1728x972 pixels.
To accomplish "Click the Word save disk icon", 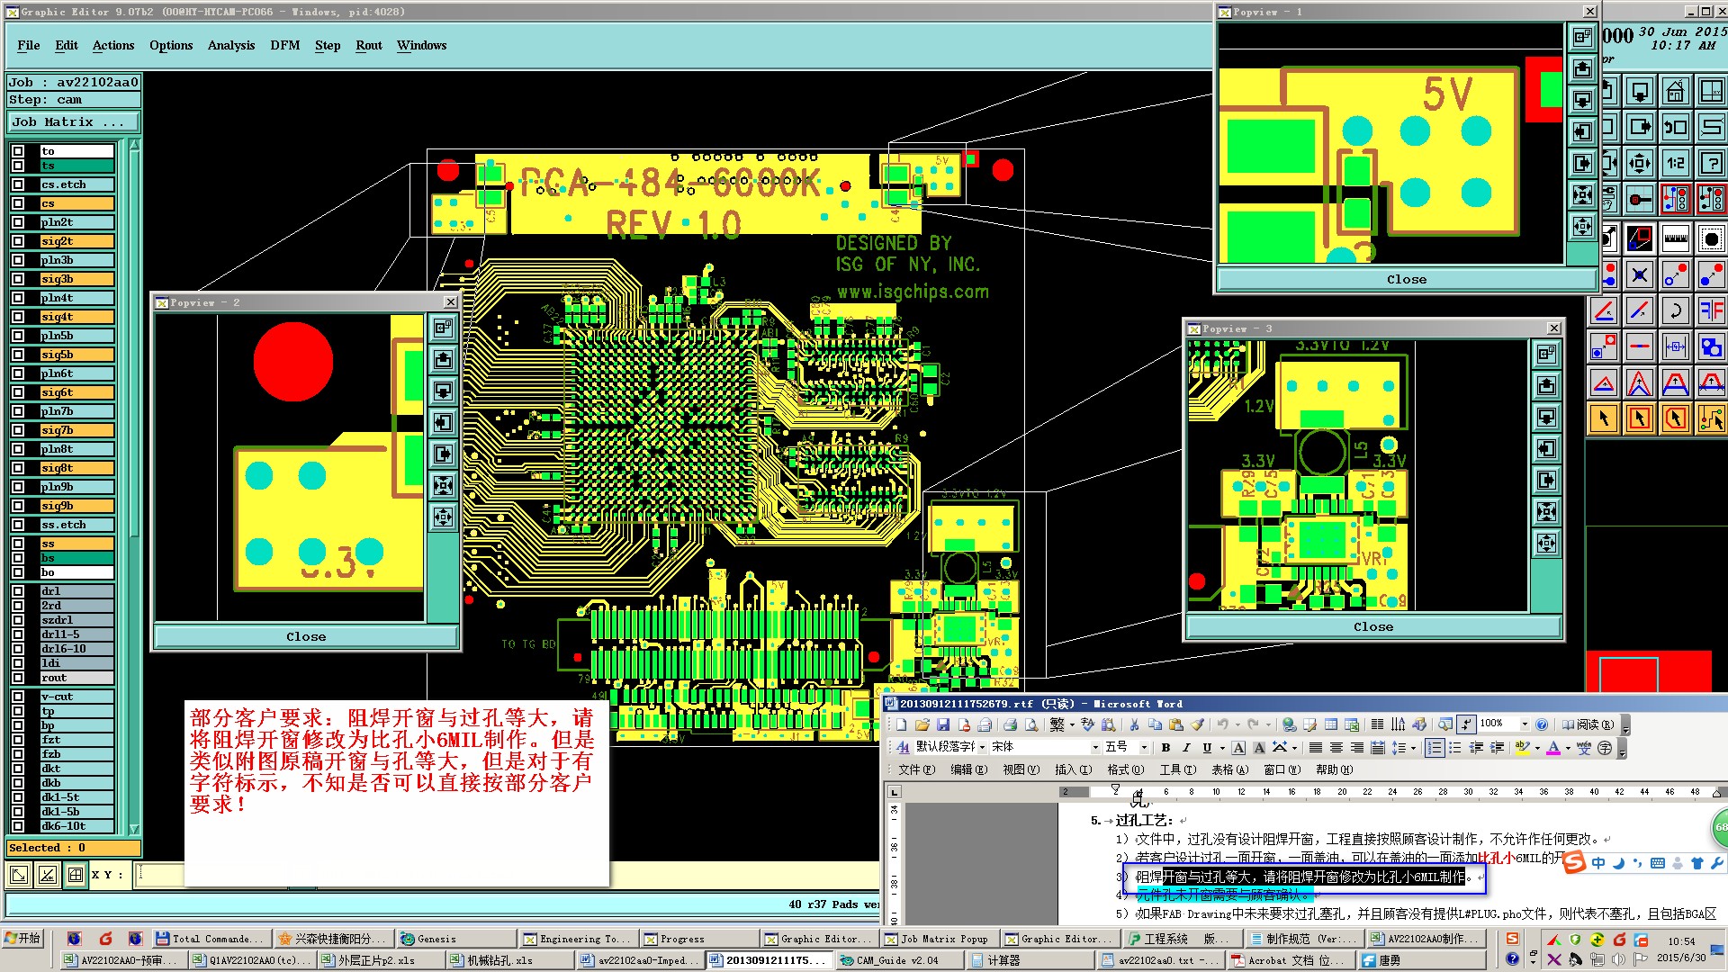I will (943, 724).
